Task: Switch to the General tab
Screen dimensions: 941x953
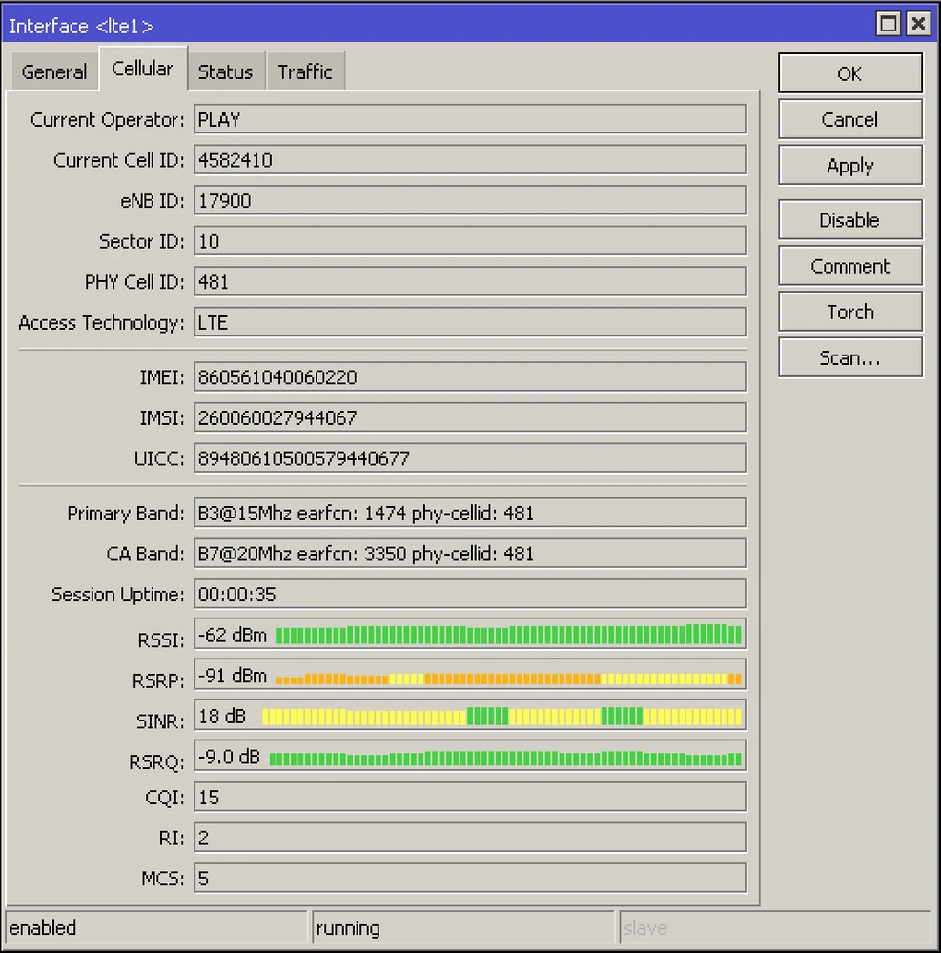Action: click(53, 71)
